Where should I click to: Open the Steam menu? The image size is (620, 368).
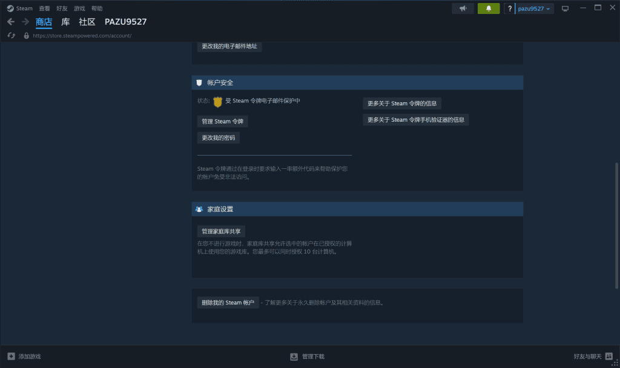(x=24, y=8)
